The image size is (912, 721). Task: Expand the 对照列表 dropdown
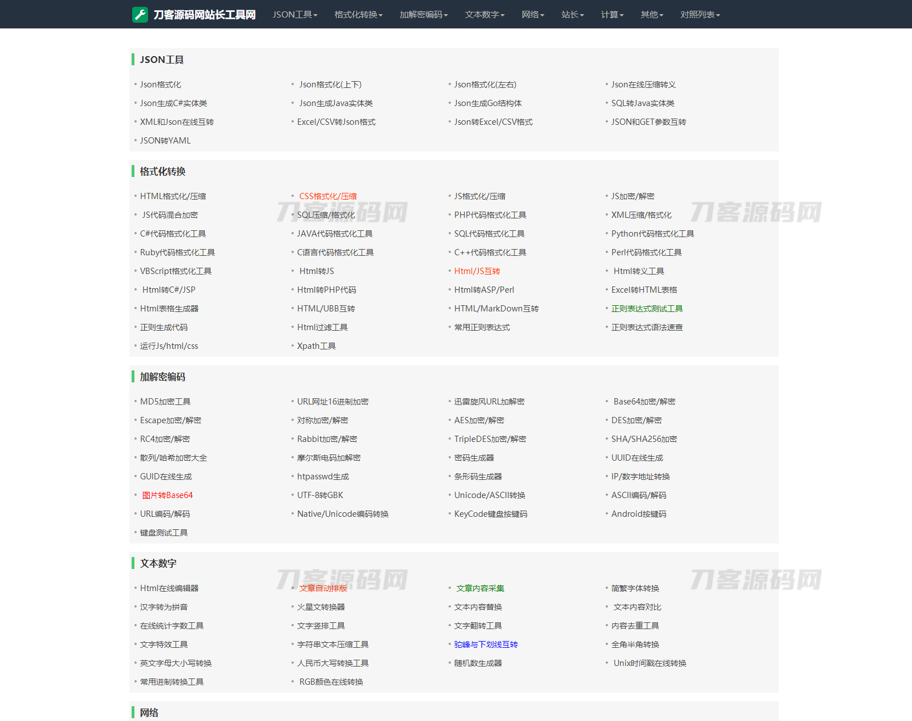pos(700,15)
